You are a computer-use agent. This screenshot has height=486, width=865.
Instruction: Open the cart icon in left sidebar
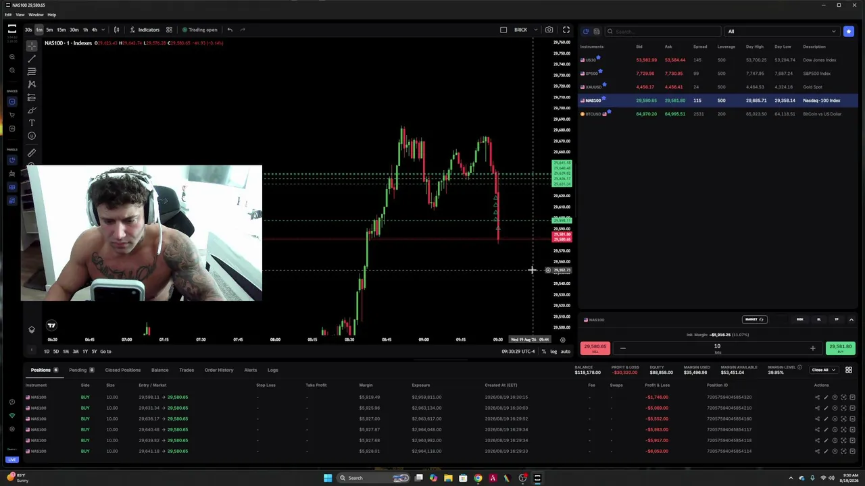12,115
